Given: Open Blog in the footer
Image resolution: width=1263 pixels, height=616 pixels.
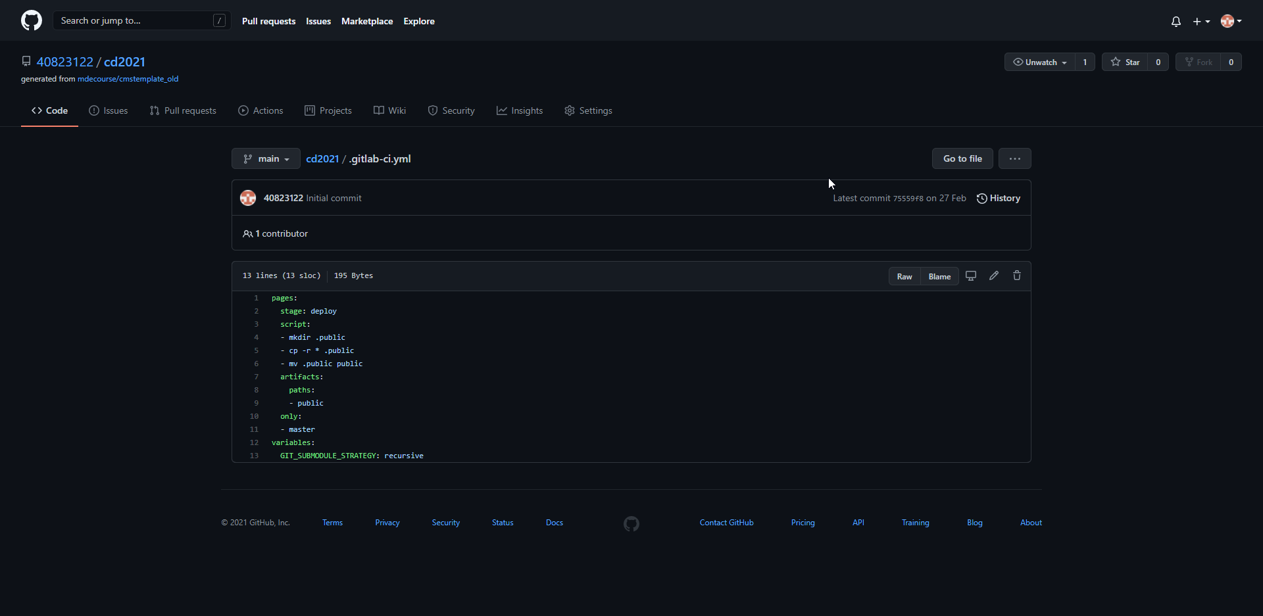Looking at the screenshot, I should click(x=975, y=523).
